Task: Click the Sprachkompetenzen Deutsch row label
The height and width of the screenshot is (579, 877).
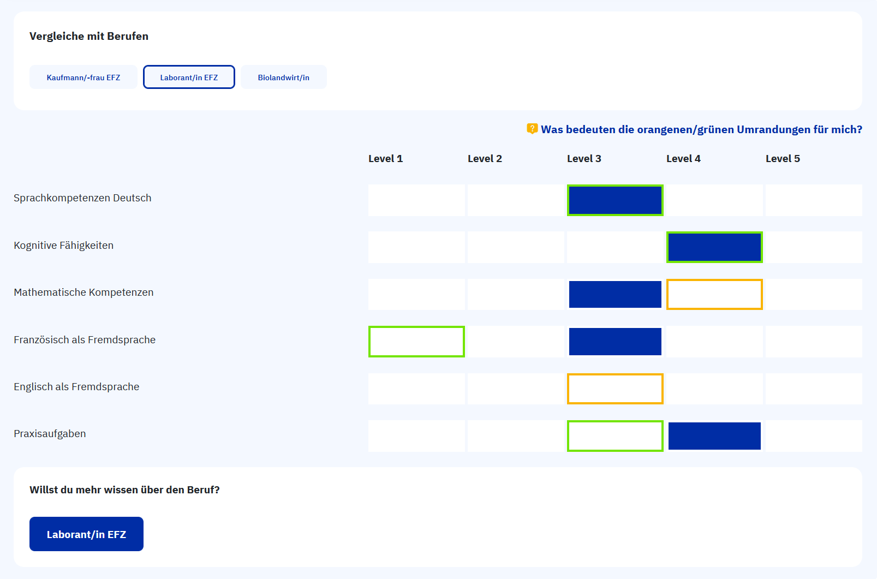Action: click(82, 198)
